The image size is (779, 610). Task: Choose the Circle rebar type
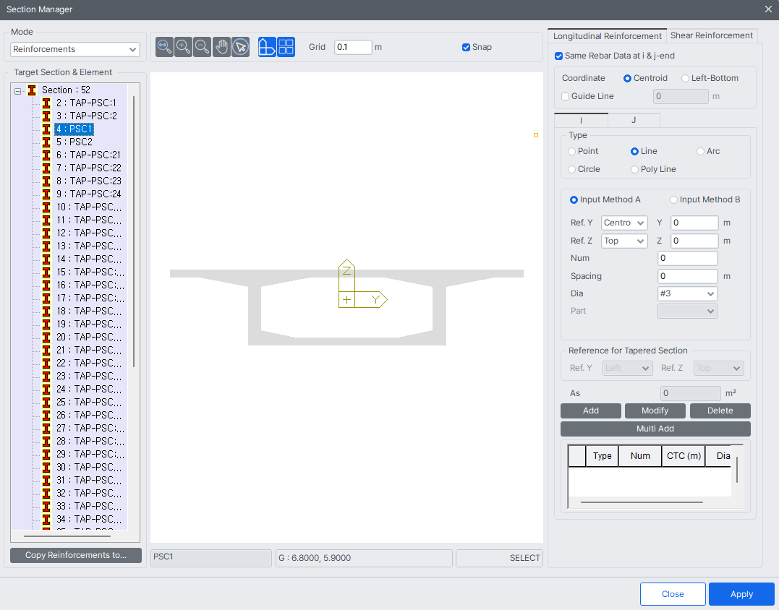tap(572, 169)
